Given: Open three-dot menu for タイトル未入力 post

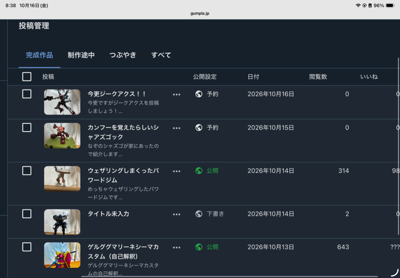Looking at the screenshot, I should (177, 214).
